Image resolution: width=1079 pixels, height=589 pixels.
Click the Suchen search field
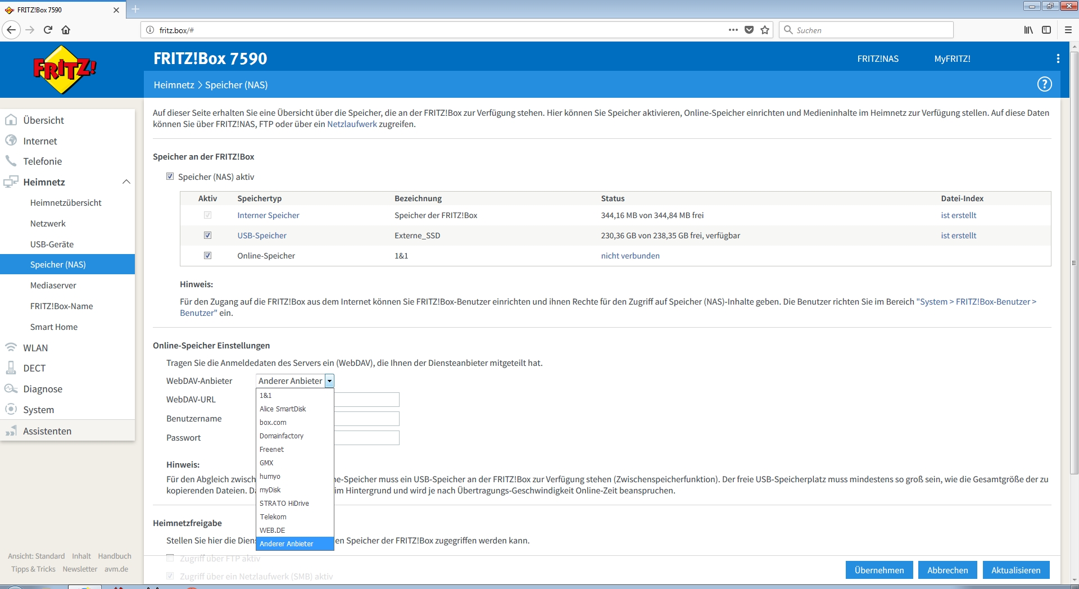871,30
